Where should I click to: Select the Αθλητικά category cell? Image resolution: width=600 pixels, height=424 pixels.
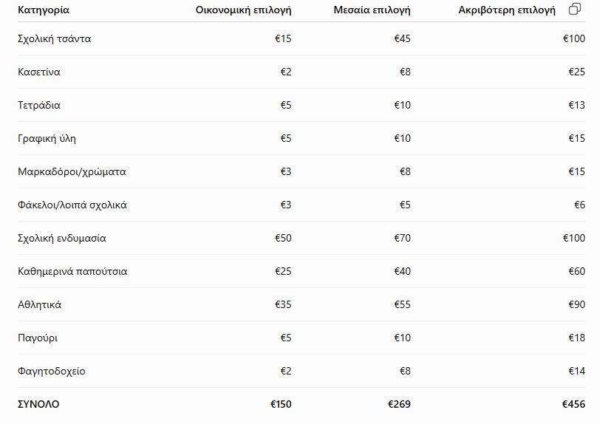tap(39, 305)
